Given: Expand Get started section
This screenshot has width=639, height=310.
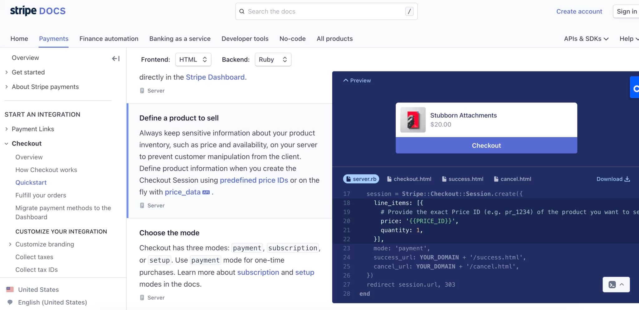Looking at the screenshot, I should pos(7,72).
